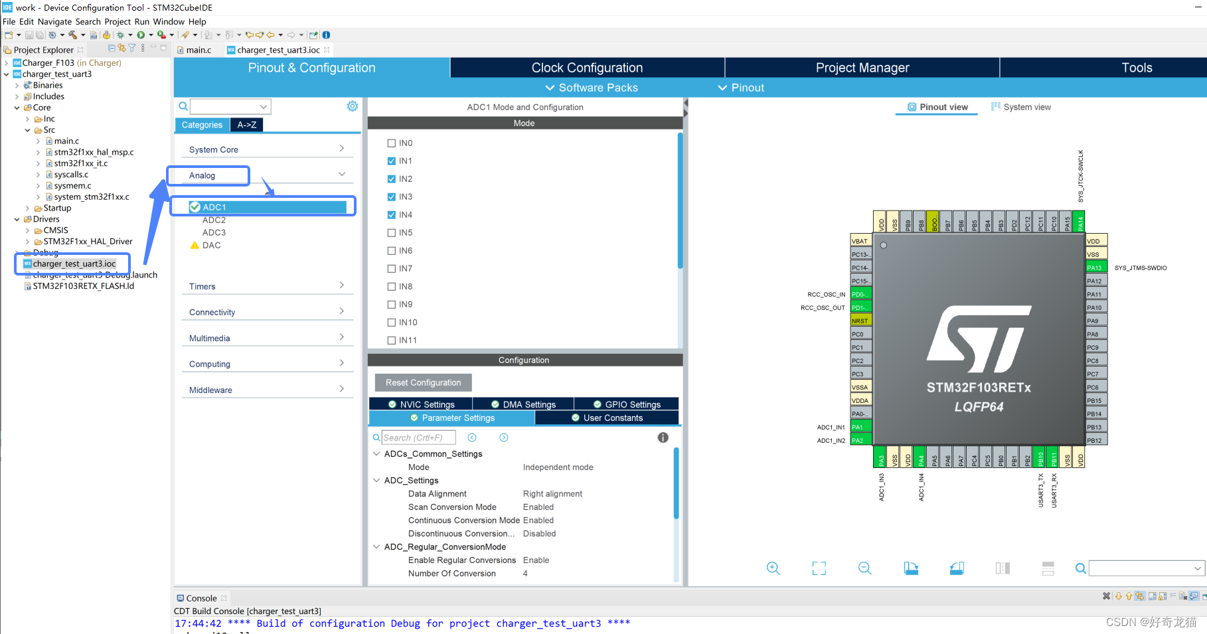Viewport: 1207px width, 634px height.
Task: Rotate the pinout chip counter-clockwise
Action: pyautogui.click(x=956, y=568)
